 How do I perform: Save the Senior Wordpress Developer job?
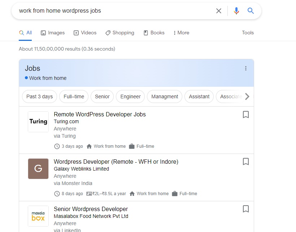coord(245,209)
